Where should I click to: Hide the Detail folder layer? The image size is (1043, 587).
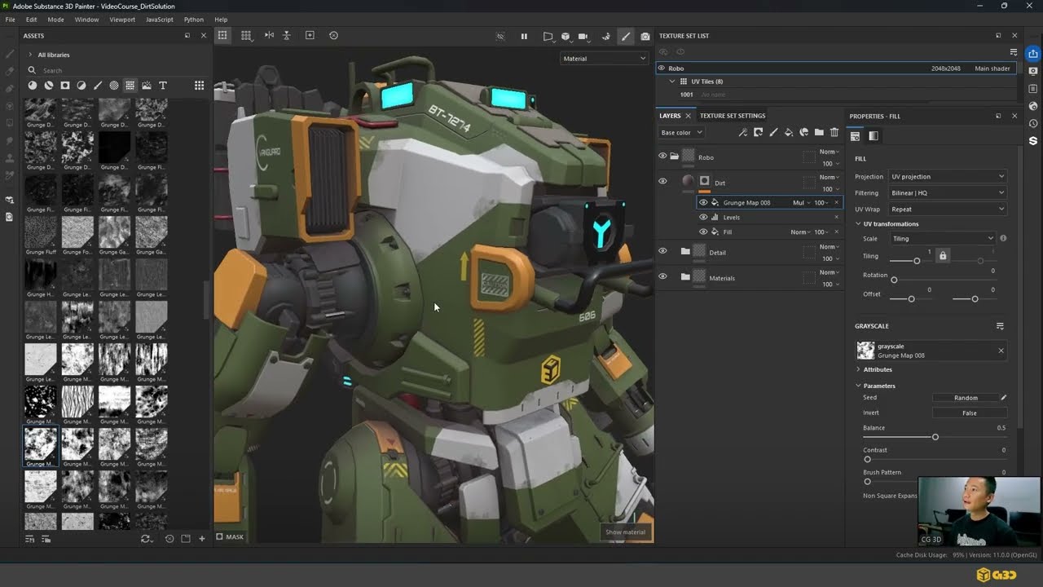coord(662,251)
